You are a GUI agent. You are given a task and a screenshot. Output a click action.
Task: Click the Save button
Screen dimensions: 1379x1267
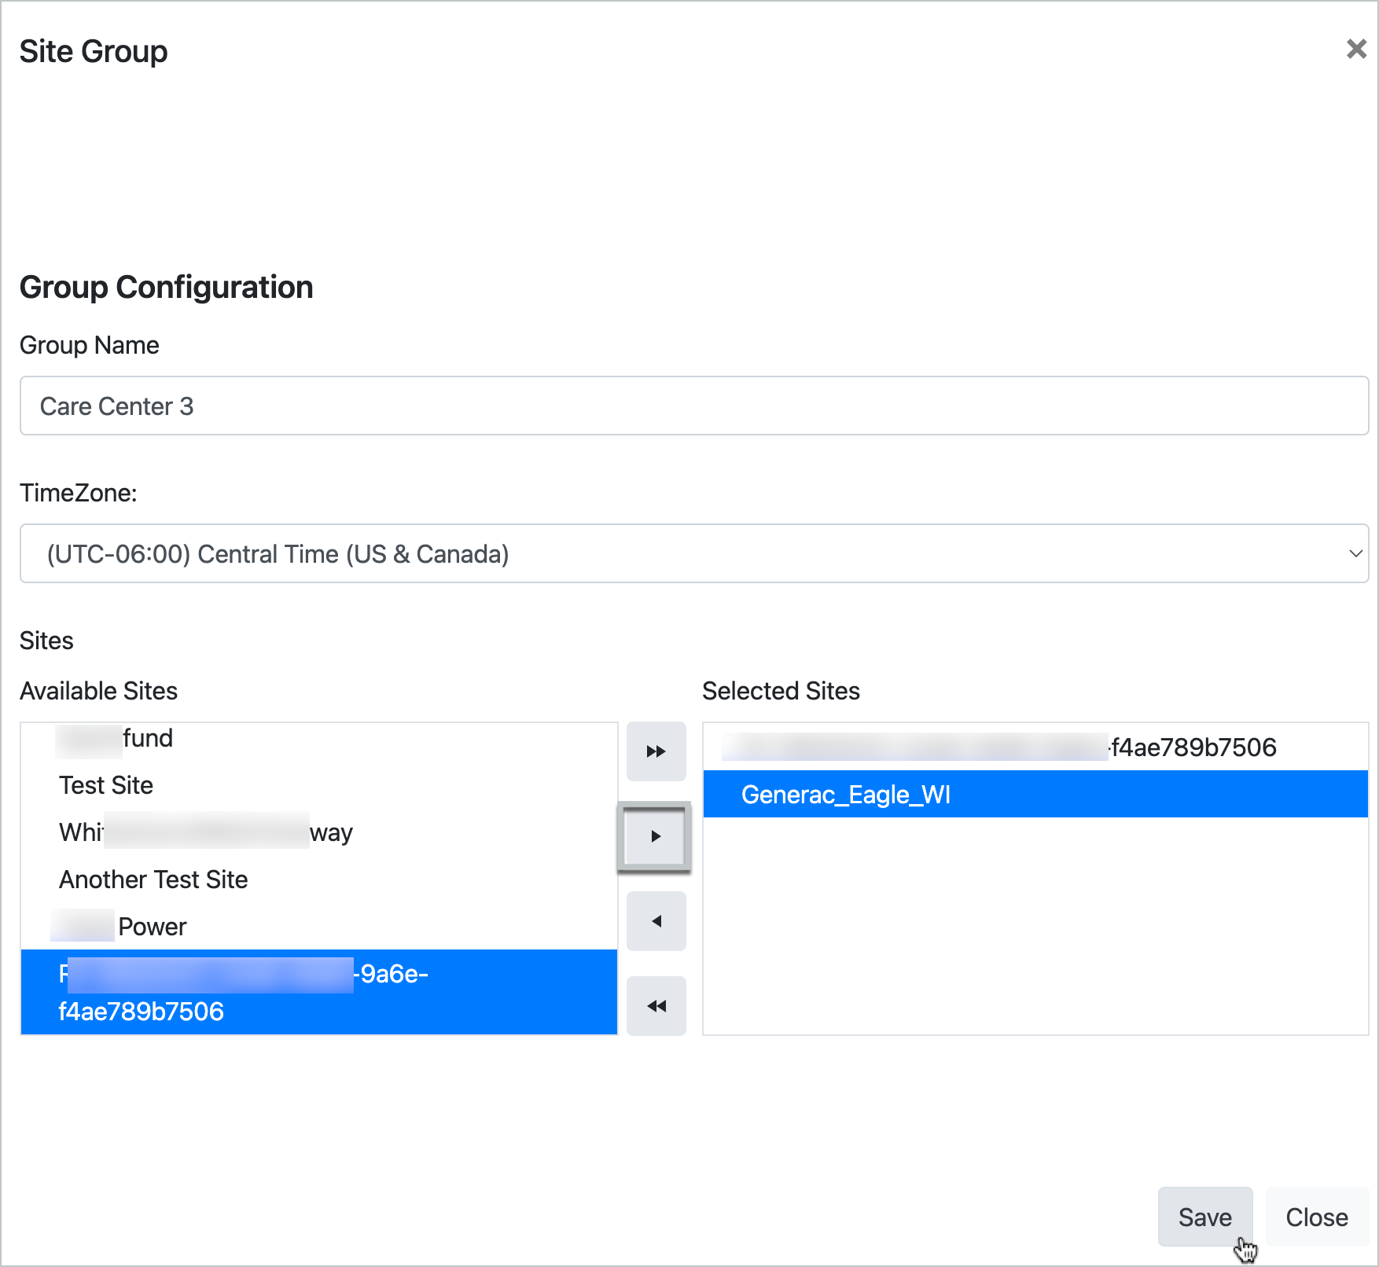pyautogui.click(x=1205, y=1217)
